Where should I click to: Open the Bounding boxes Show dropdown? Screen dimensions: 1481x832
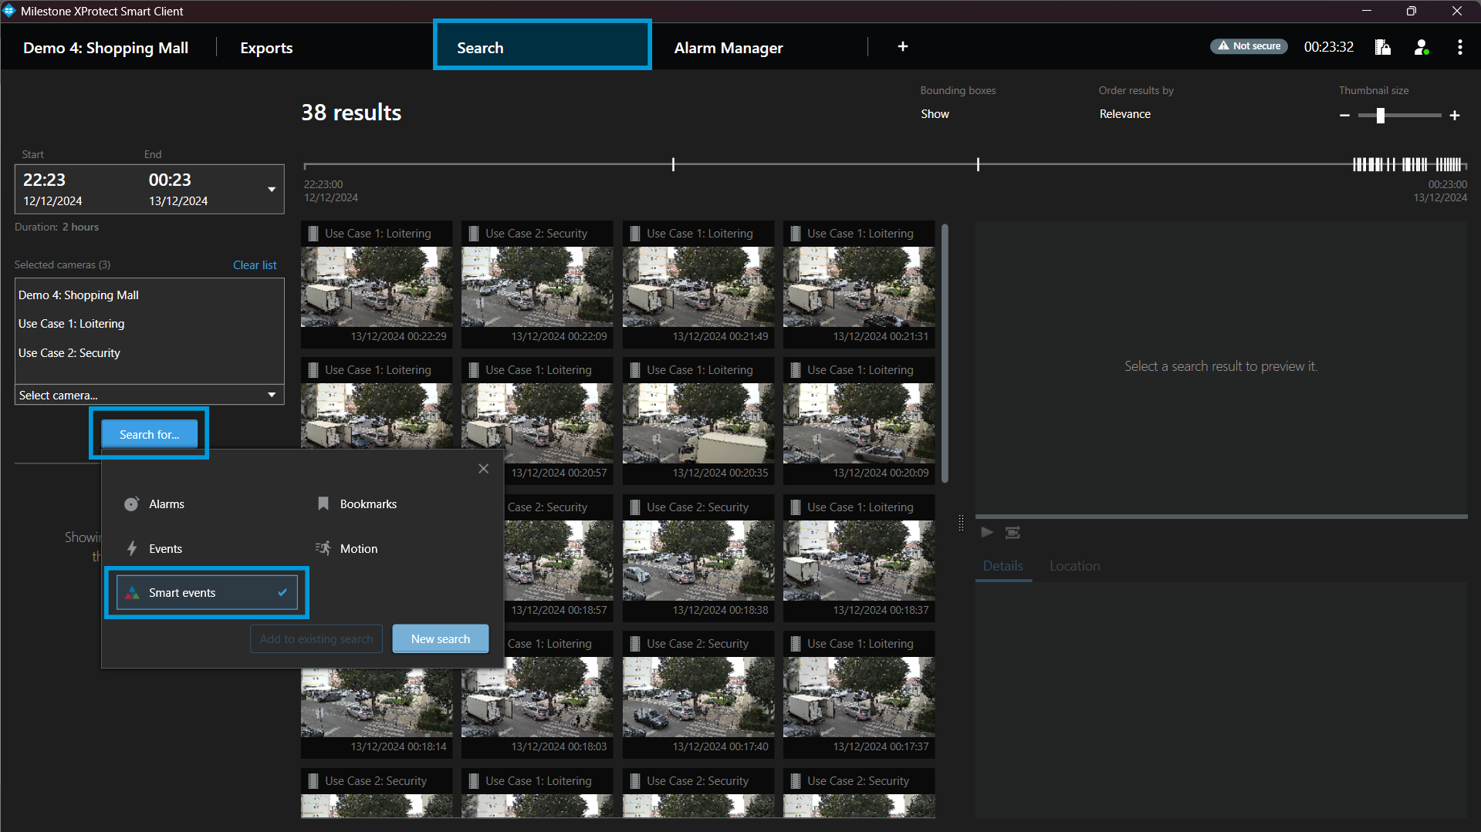[x=935, y=114]
